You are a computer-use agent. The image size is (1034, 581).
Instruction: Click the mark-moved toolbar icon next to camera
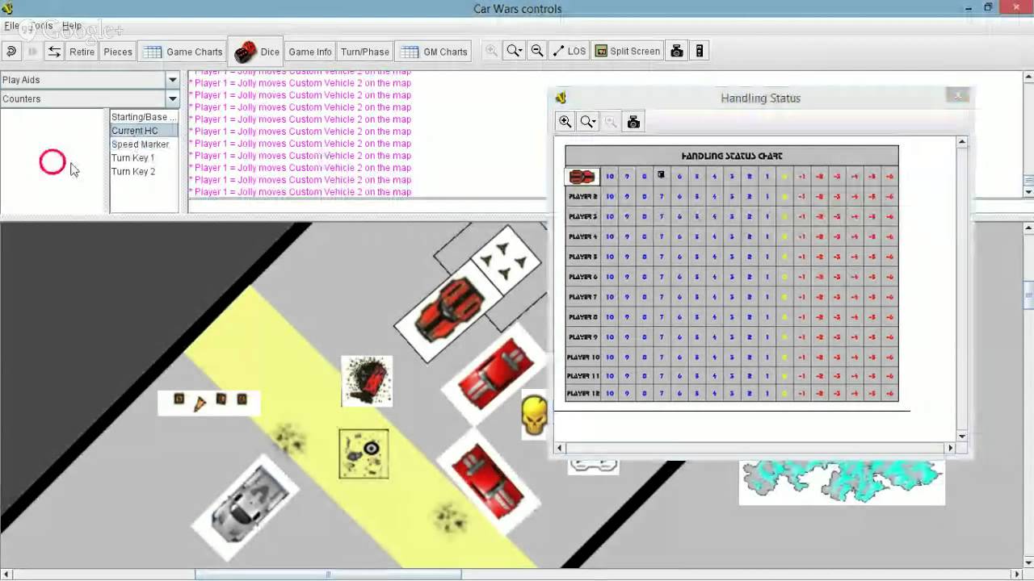point(700,51)
